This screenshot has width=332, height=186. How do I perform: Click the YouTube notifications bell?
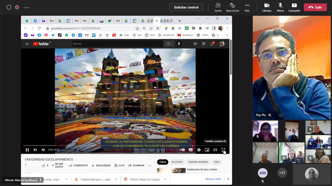pos(212,44)
